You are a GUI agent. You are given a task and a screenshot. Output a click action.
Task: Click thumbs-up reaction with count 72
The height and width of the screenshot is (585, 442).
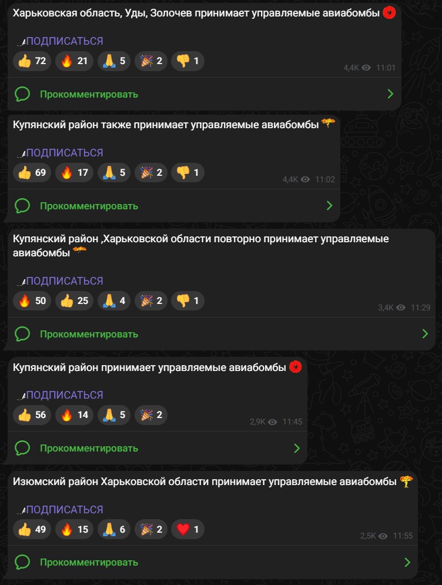pos(32,61)
